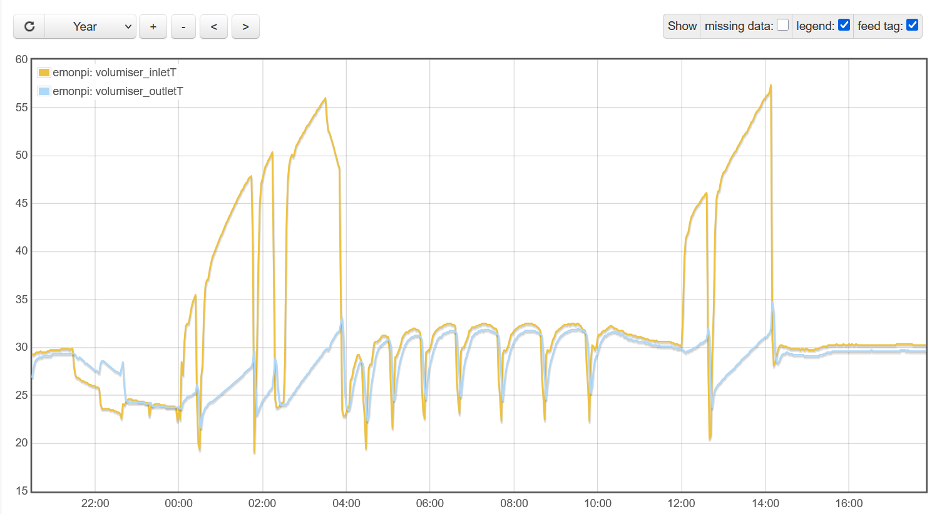Pan graph earlier with the < button

[x=214, y=27]
